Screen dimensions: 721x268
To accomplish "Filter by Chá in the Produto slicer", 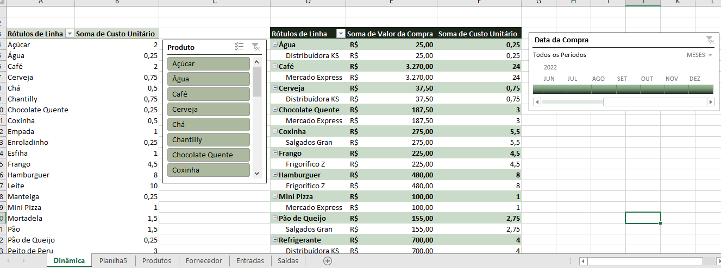I will click(x=209, y=124).
